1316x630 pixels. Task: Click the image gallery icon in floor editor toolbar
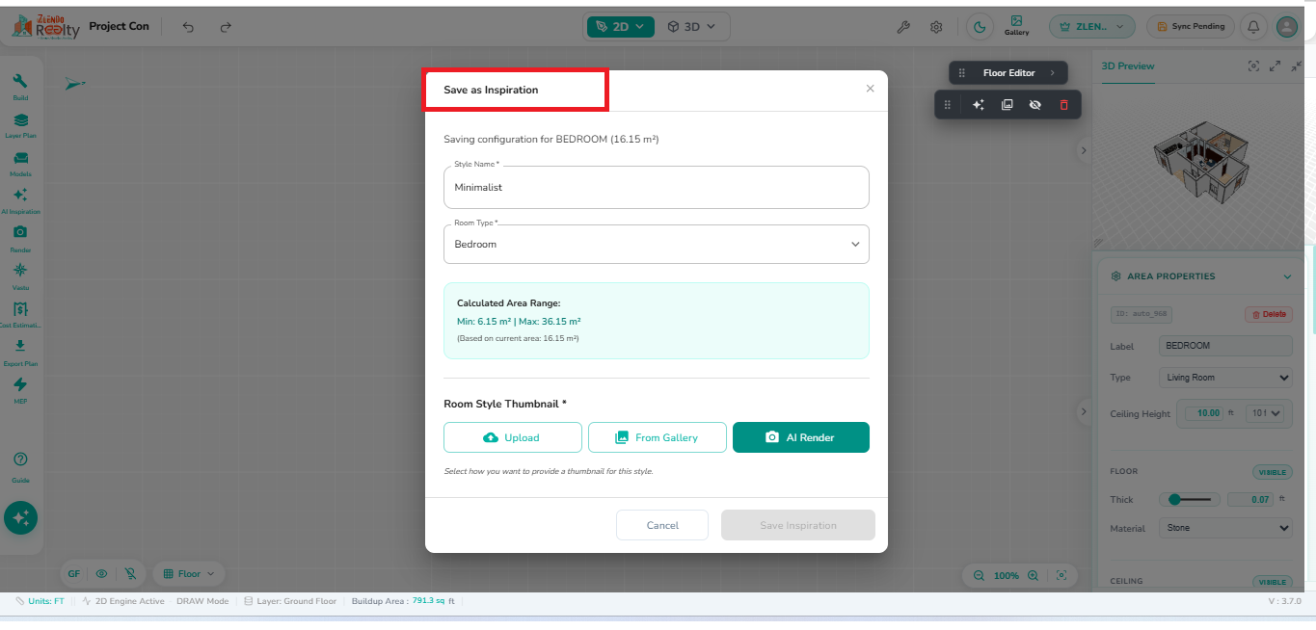coord(1007,105)
